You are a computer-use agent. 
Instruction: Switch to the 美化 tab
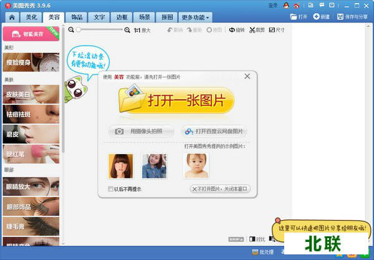(x=31, y=17)
